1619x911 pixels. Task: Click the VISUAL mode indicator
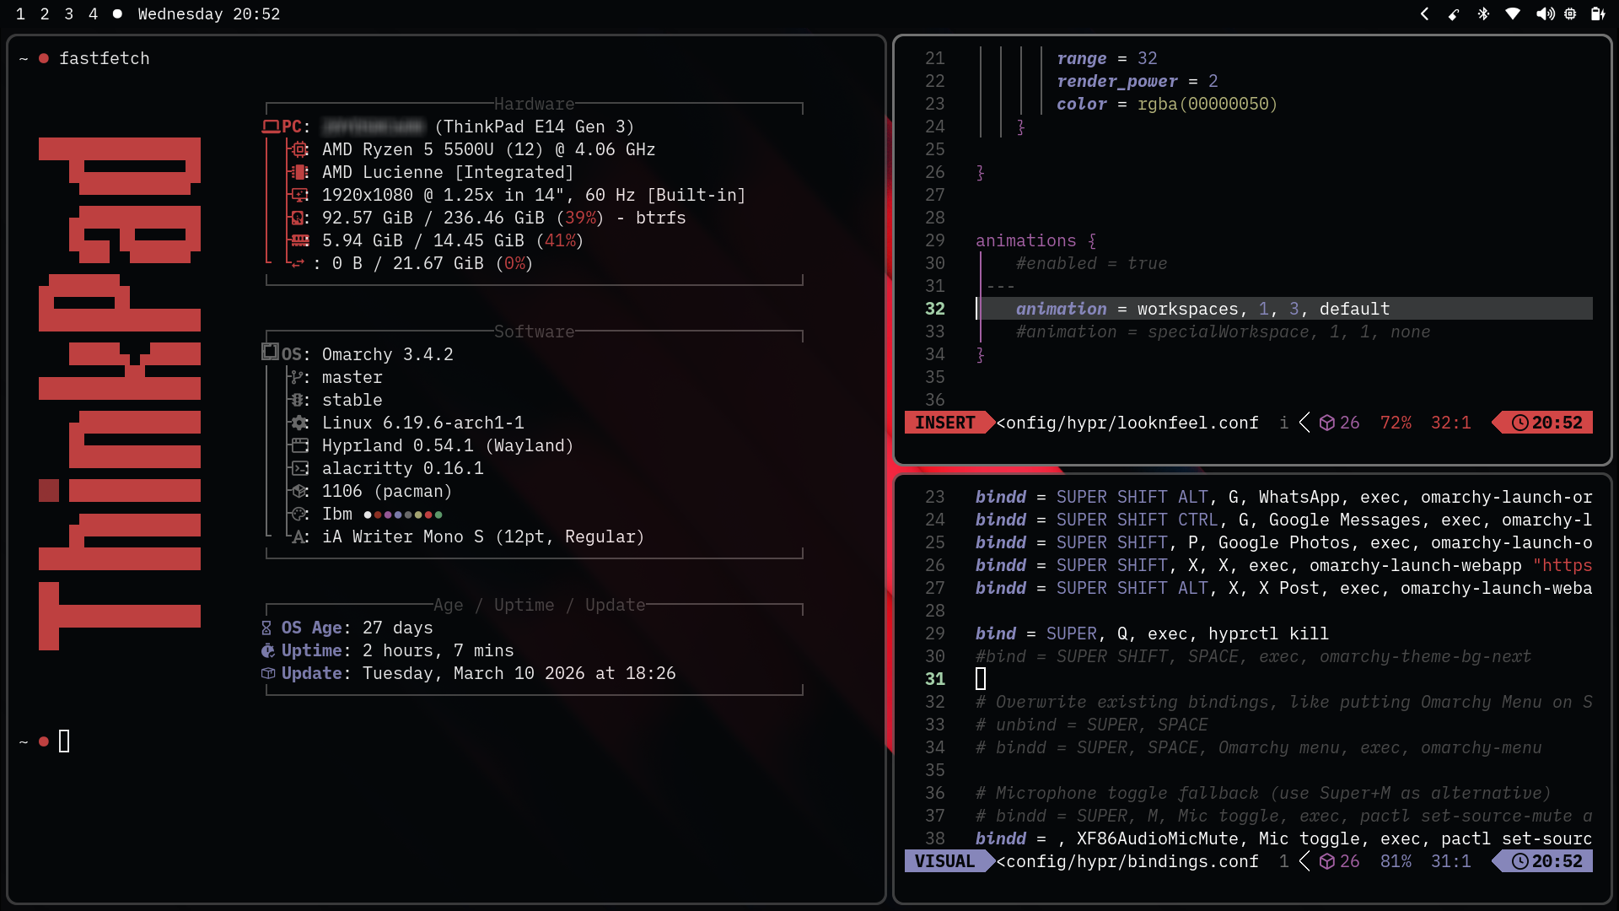944,861
